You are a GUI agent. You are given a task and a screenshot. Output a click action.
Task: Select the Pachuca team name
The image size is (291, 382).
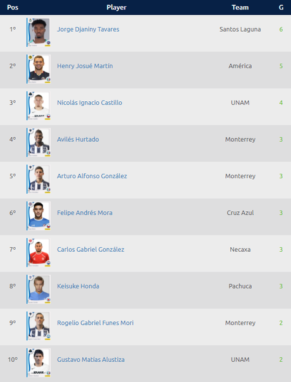click(240, 286)
